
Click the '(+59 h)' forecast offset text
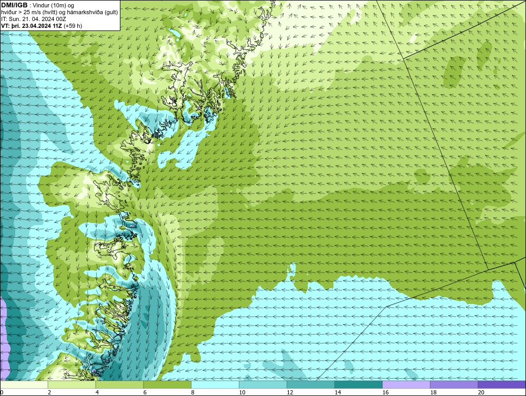pyautogui.click(x=73, y=25)
